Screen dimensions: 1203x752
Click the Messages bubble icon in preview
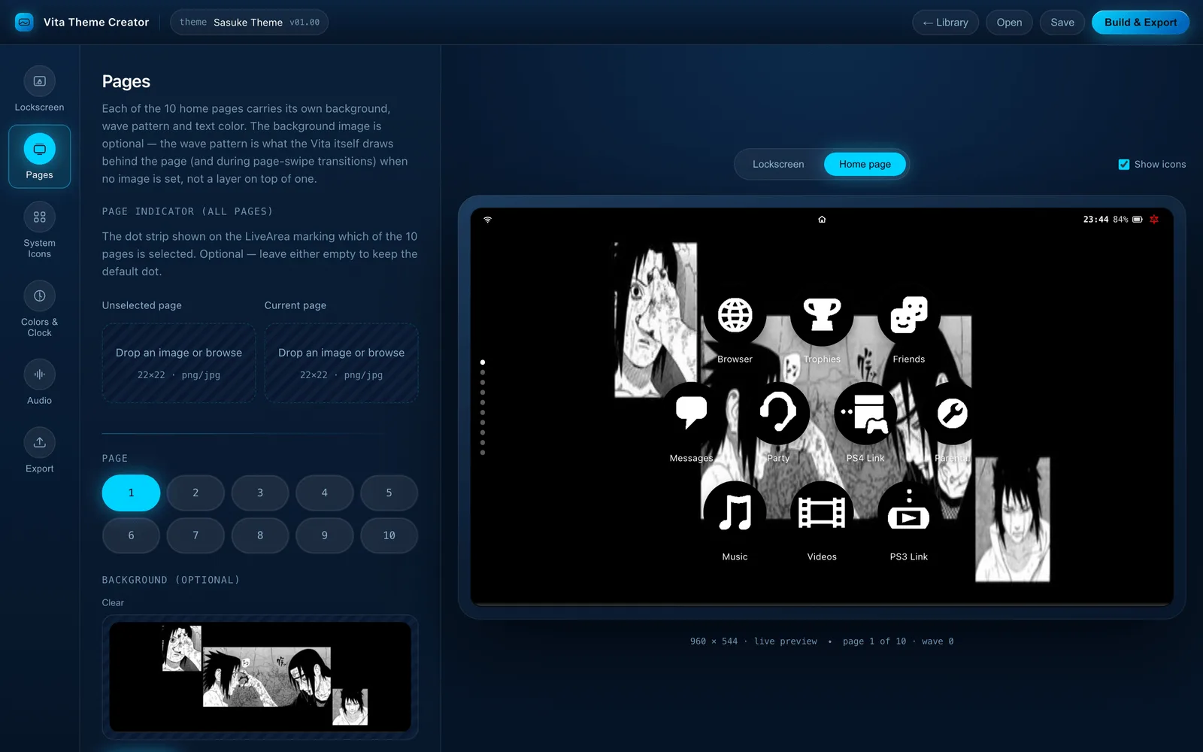pyautogui.click(x=691, y=414)
